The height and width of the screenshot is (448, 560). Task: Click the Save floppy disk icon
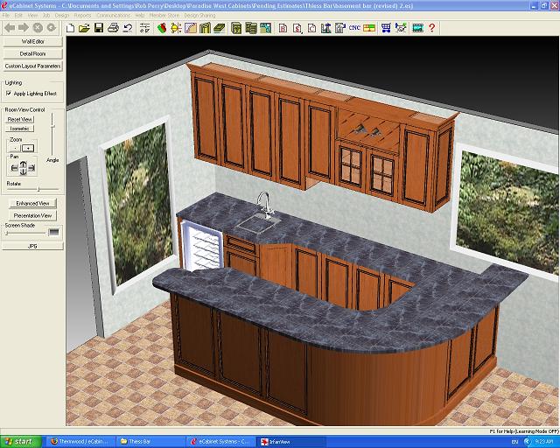click(99, 28)
